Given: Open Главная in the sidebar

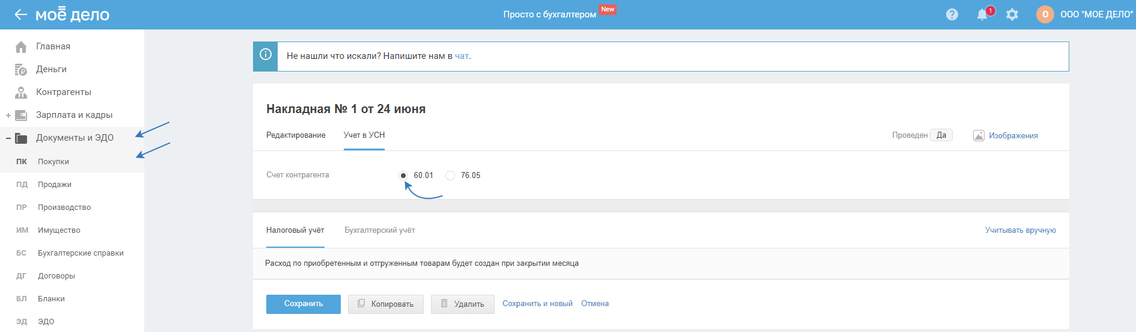Looking at the screenshot, I should click(x=53, y=46).
